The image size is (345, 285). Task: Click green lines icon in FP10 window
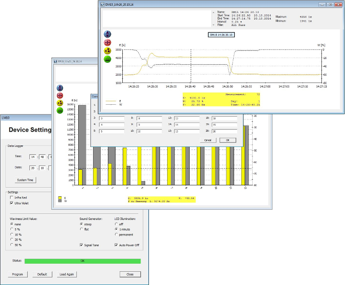(60, 110)
